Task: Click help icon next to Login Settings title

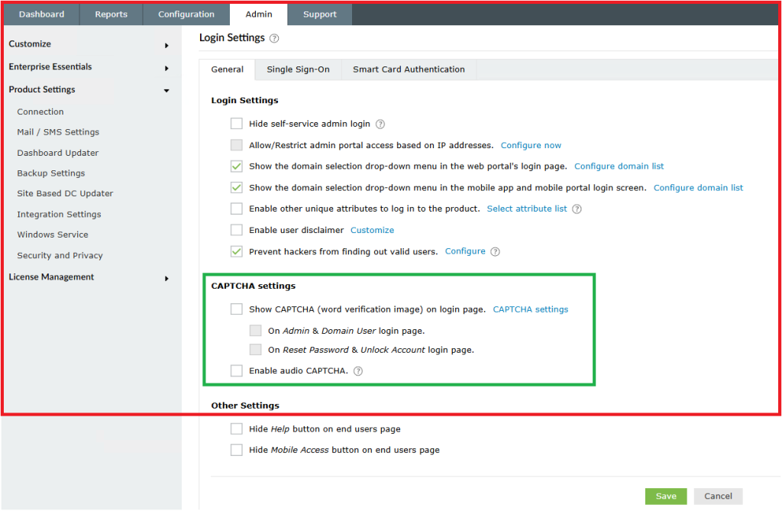Action: 275,38
